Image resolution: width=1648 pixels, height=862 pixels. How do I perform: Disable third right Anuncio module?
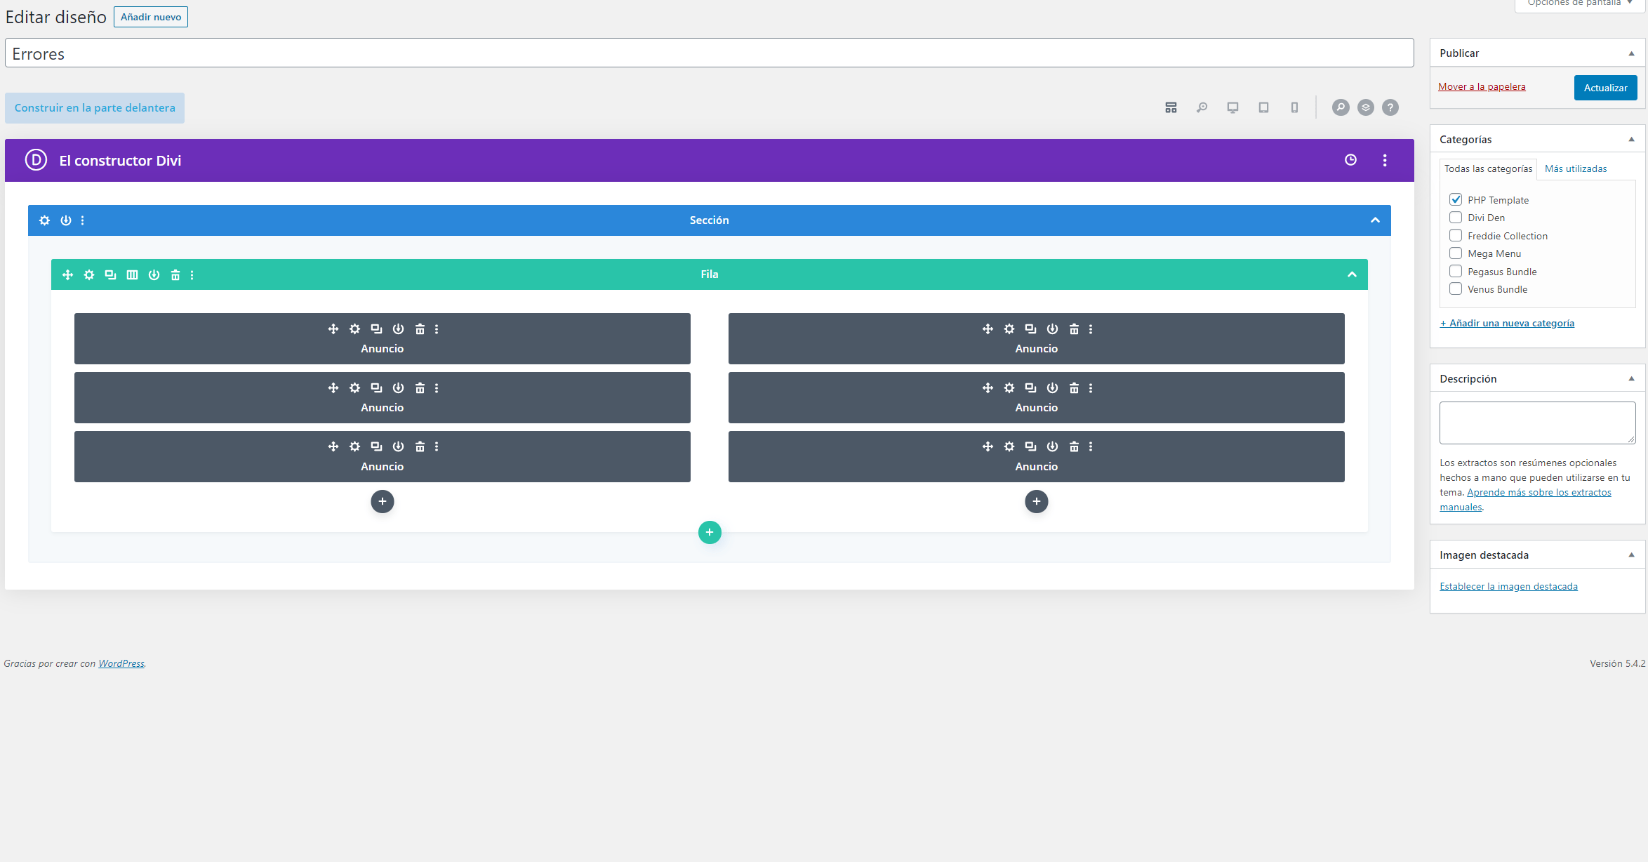(x=1052, y=446)
